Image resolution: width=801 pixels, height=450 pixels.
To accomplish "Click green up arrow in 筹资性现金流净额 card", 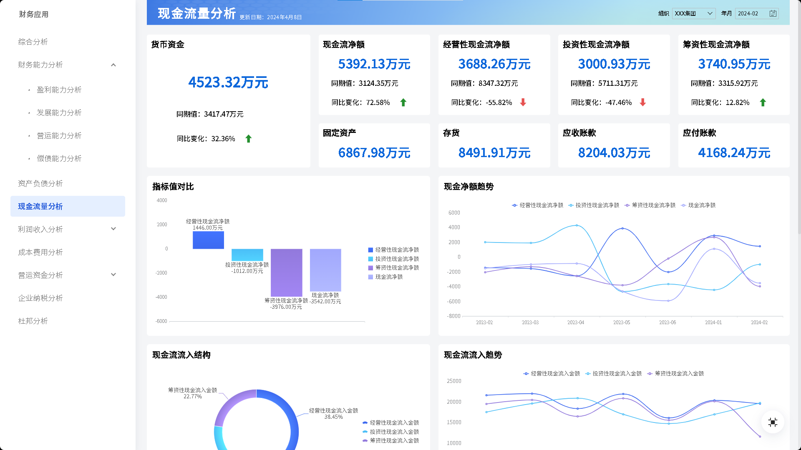I will tap(763, 102).
